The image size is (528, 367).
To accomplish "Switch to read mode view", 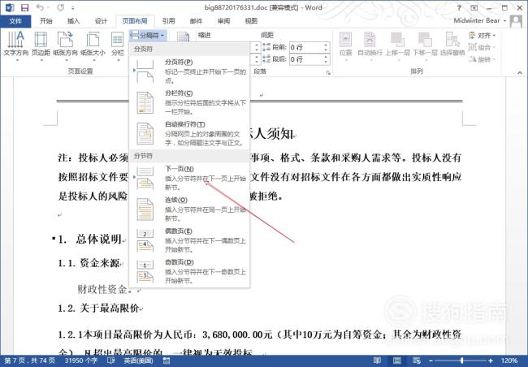I will [x=378, y=361].
